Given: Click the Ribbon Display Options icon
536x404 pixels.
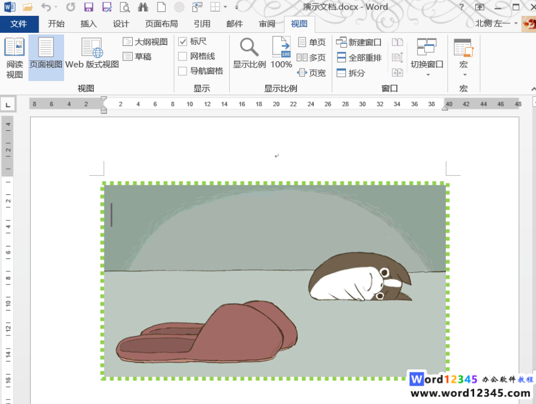Looking at the screenshot, I should [480, 7].
